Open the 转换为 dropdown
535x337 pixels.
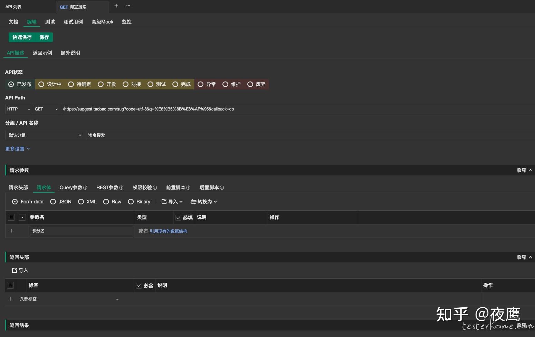(x=204, y=202)
